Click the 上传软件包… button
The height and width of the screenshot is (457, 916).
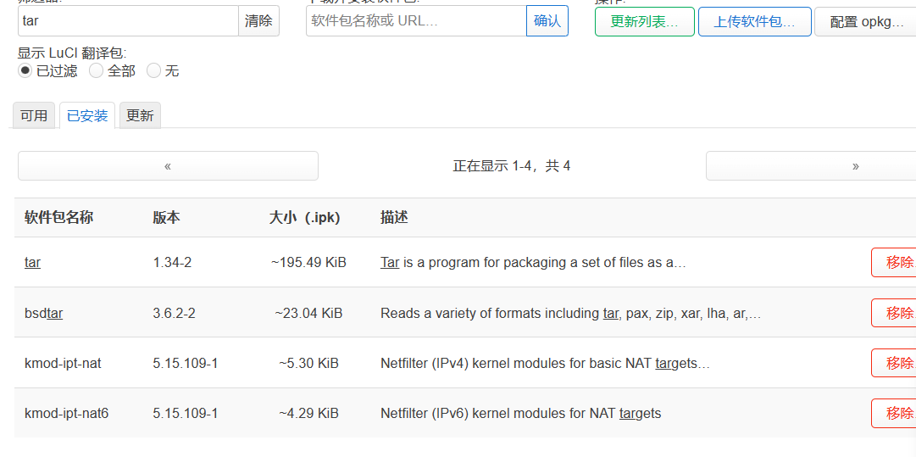(x=755, y=22)
